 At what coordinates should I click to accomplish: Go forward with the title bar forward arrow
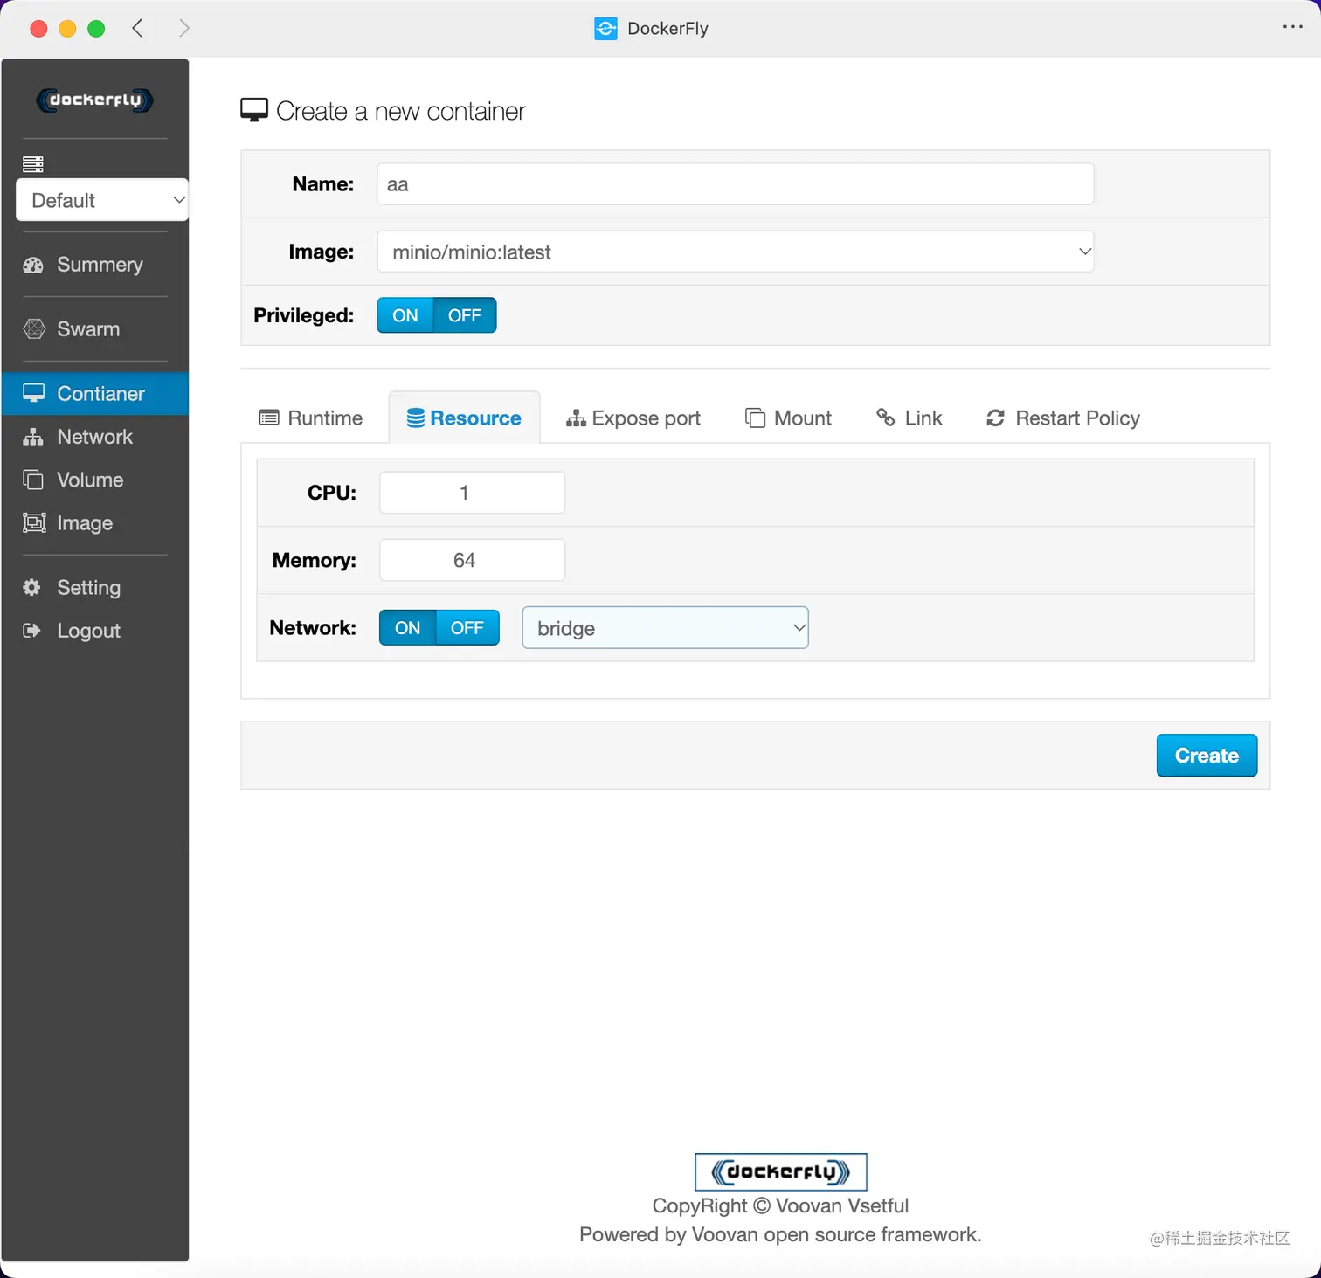[x=183, y=28]
